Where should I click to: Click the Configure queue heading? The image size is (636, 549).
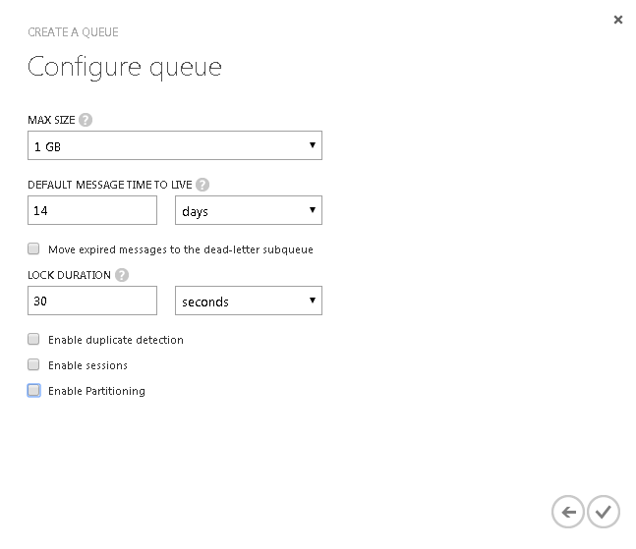[x=125, y=67]
